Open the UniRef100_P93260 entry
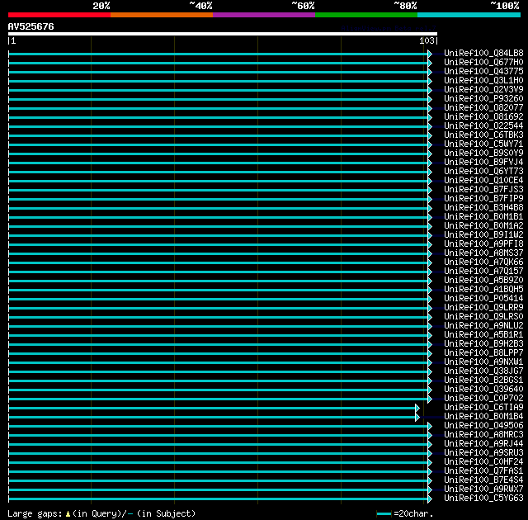 coord(483,99)
